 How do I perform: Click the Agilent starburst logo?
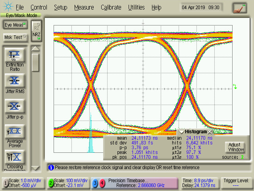tap(8, 6)
